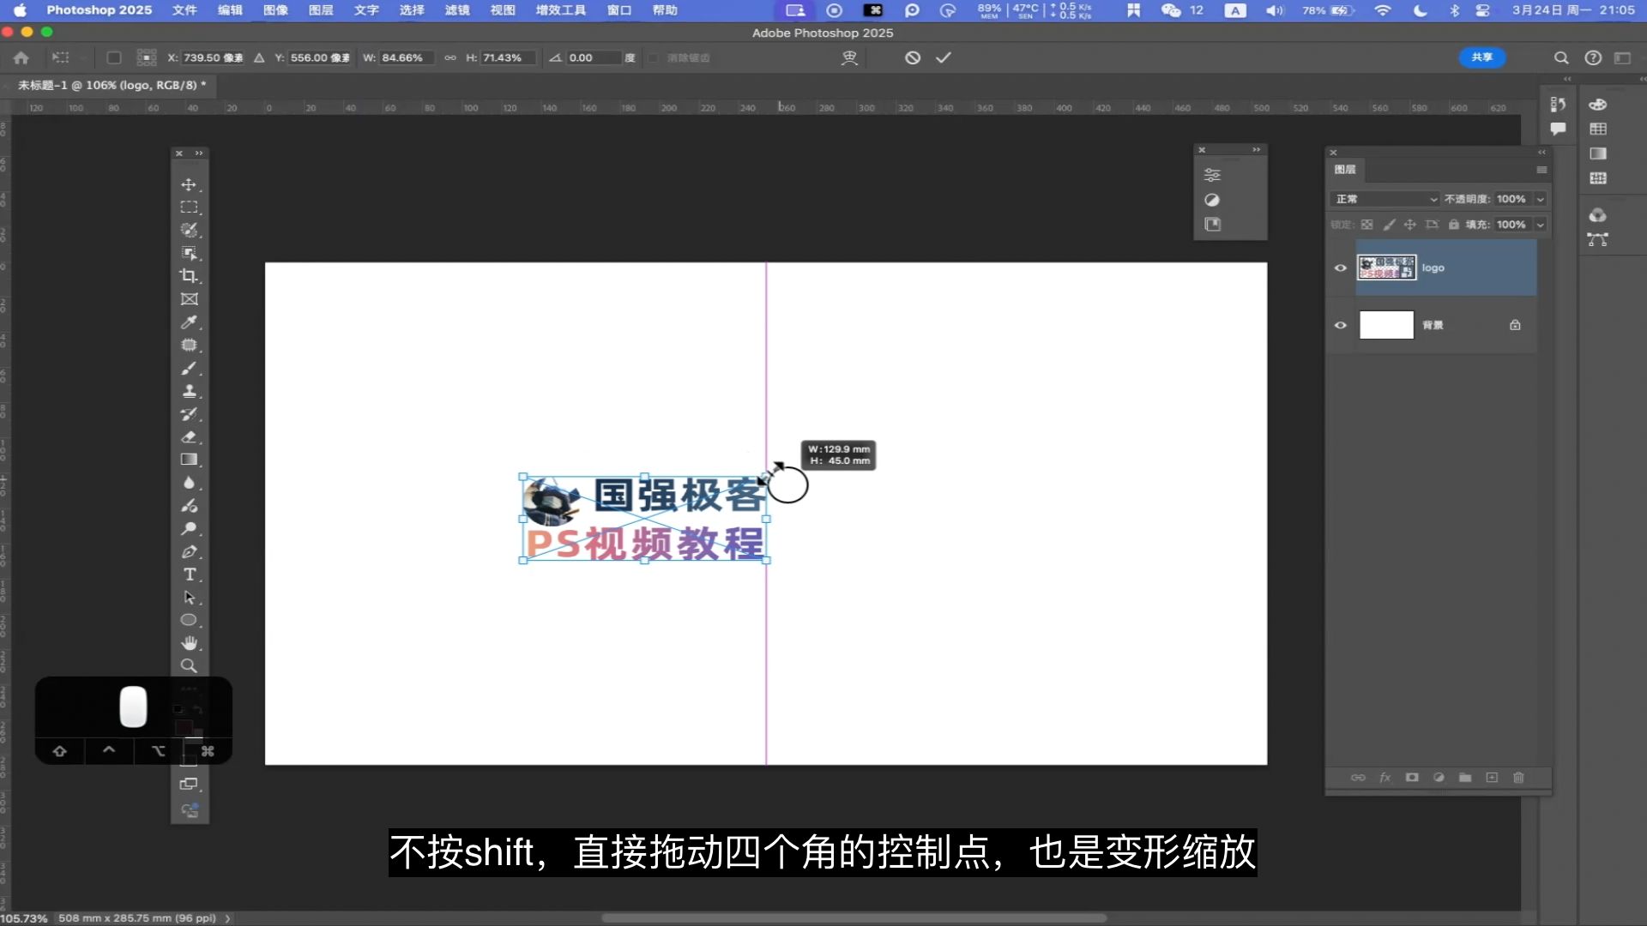Click the rotation angle input field
This screenshot has height=926, width=1647.
pyautogui.click(x=592, y=57)
